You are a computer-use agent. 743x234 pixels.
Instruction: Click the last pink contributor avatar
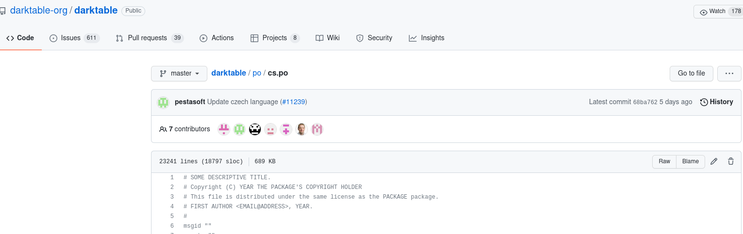(317, 129)
